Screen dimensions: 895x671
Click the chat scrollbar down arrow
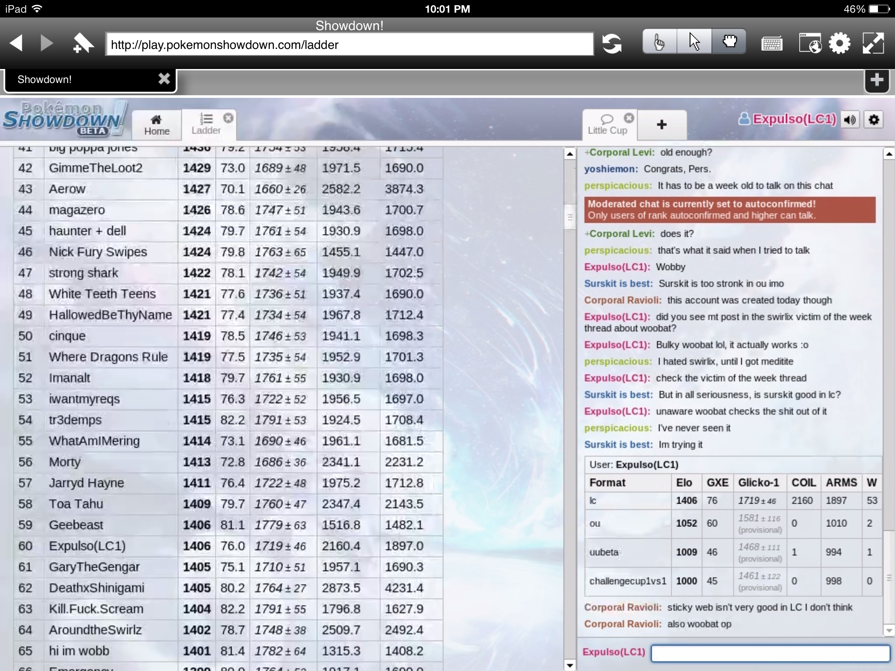pyautogui.click(x=889, y=630)
